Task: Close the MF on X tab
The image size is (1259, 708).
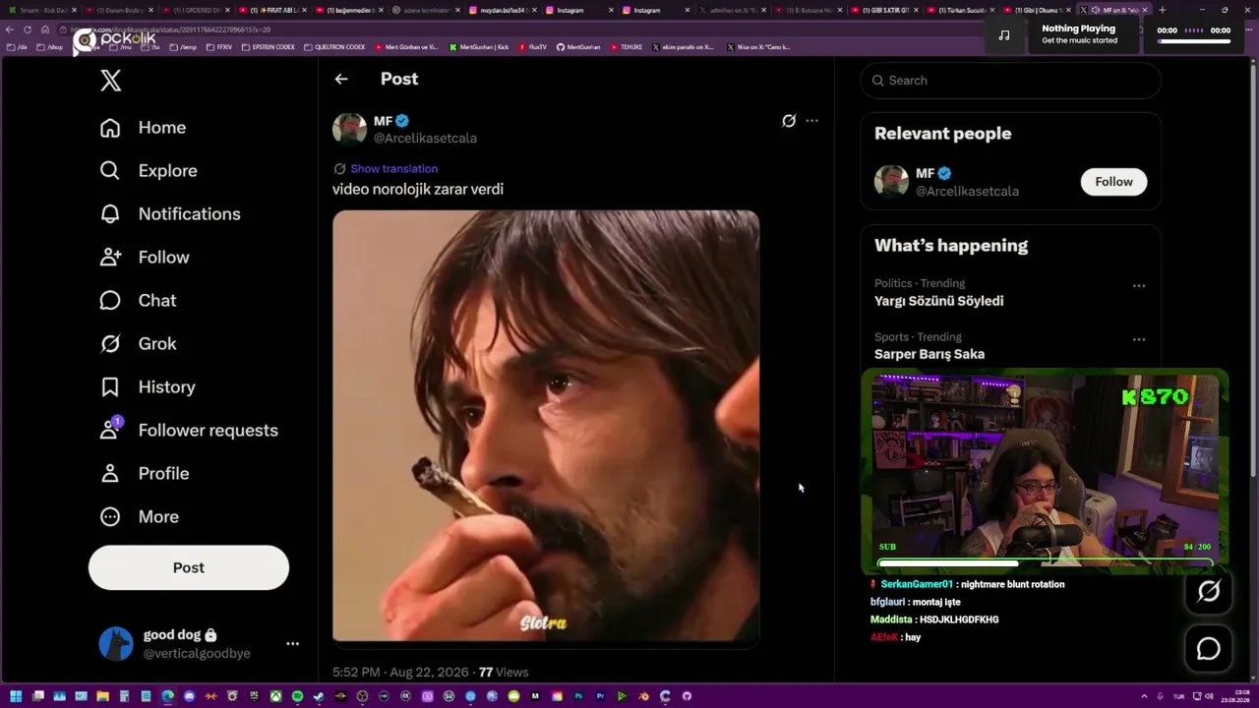Action: 1145,10
